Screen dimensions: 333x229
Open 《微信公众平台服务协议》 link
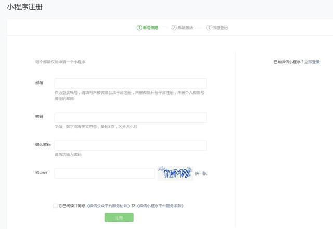click(x=108, y=206)
